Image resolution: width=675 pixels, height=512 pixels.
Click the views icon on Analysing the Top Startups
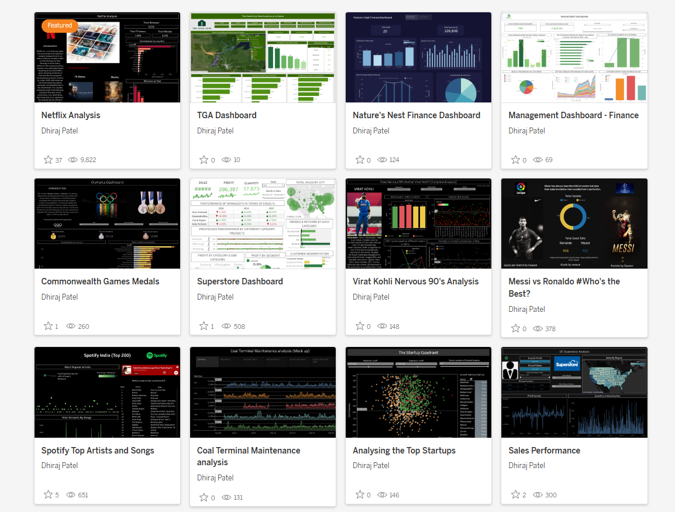pos(383,494)
